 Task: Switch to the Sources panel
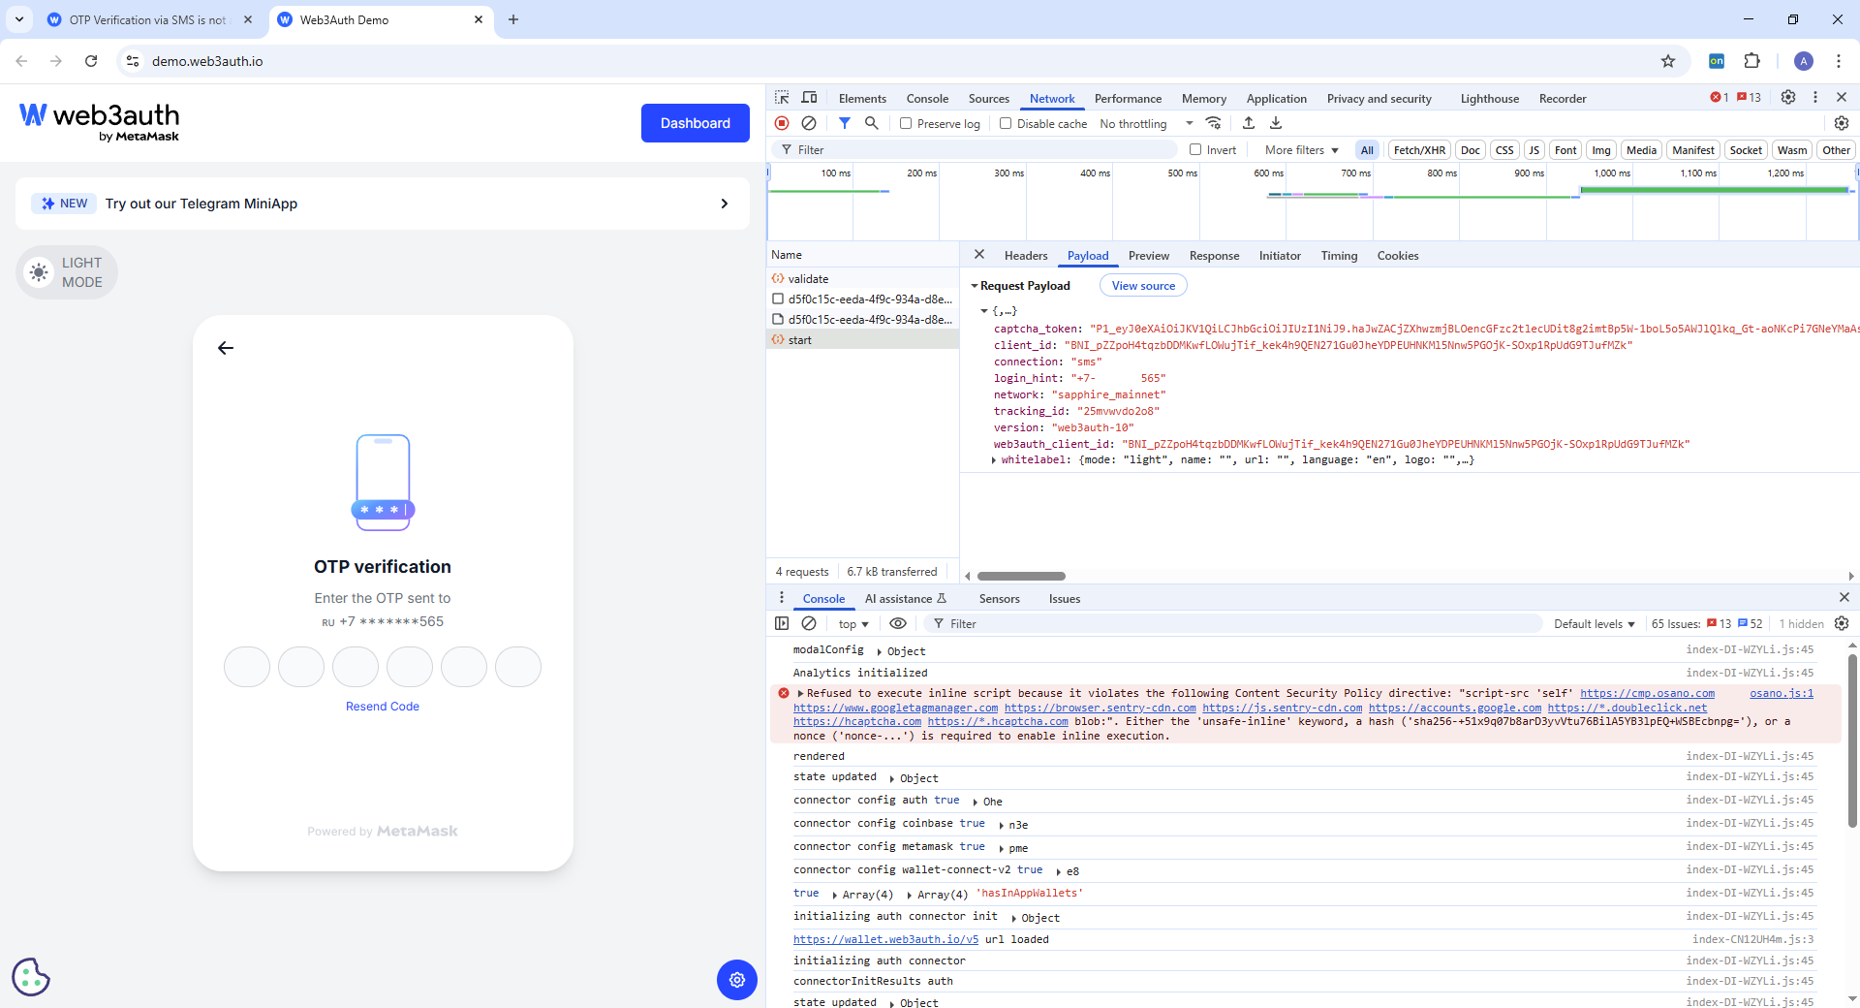(988, 98)
